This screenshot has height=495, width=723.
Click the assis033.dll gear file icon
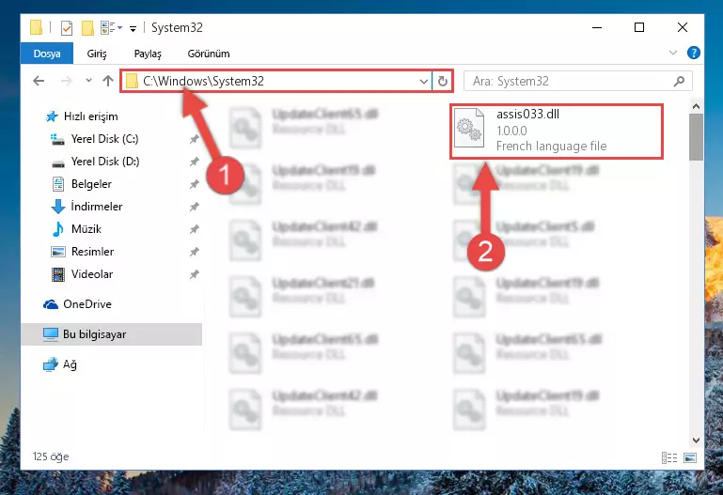[469, 129]
